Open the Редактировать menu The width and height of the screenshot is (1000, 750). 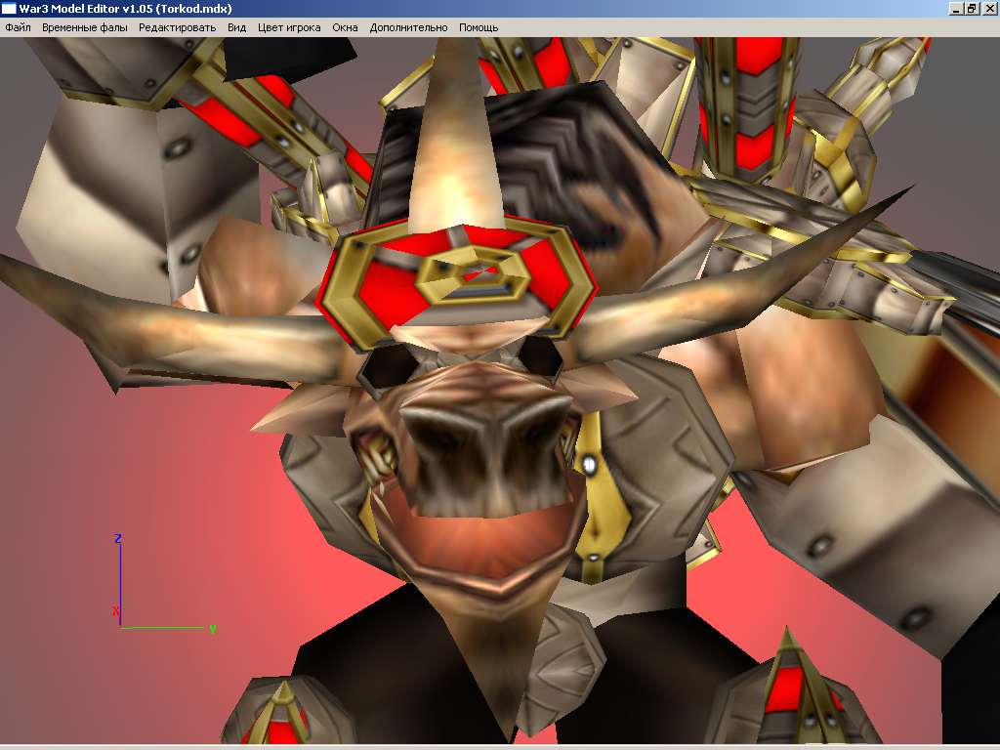(178, 27)
